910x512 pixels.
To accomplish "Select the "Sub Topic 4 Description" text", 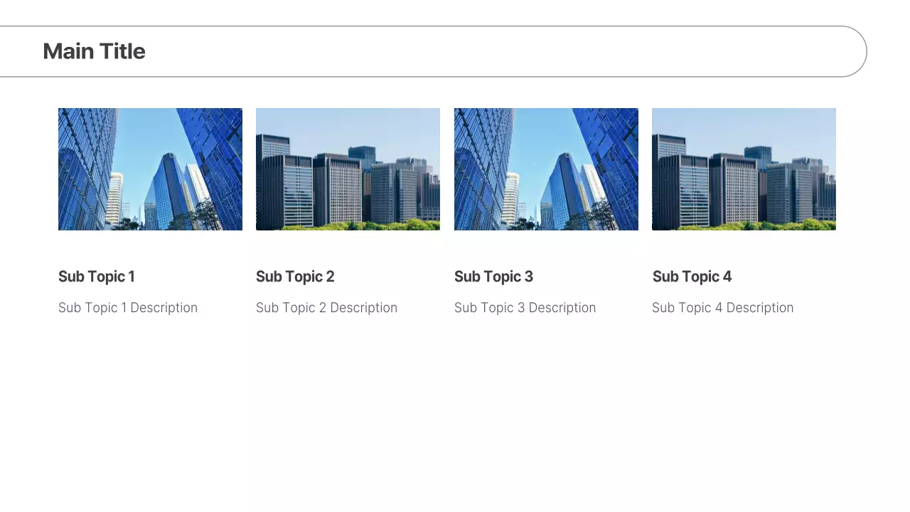I will click(x=722, y=308).
